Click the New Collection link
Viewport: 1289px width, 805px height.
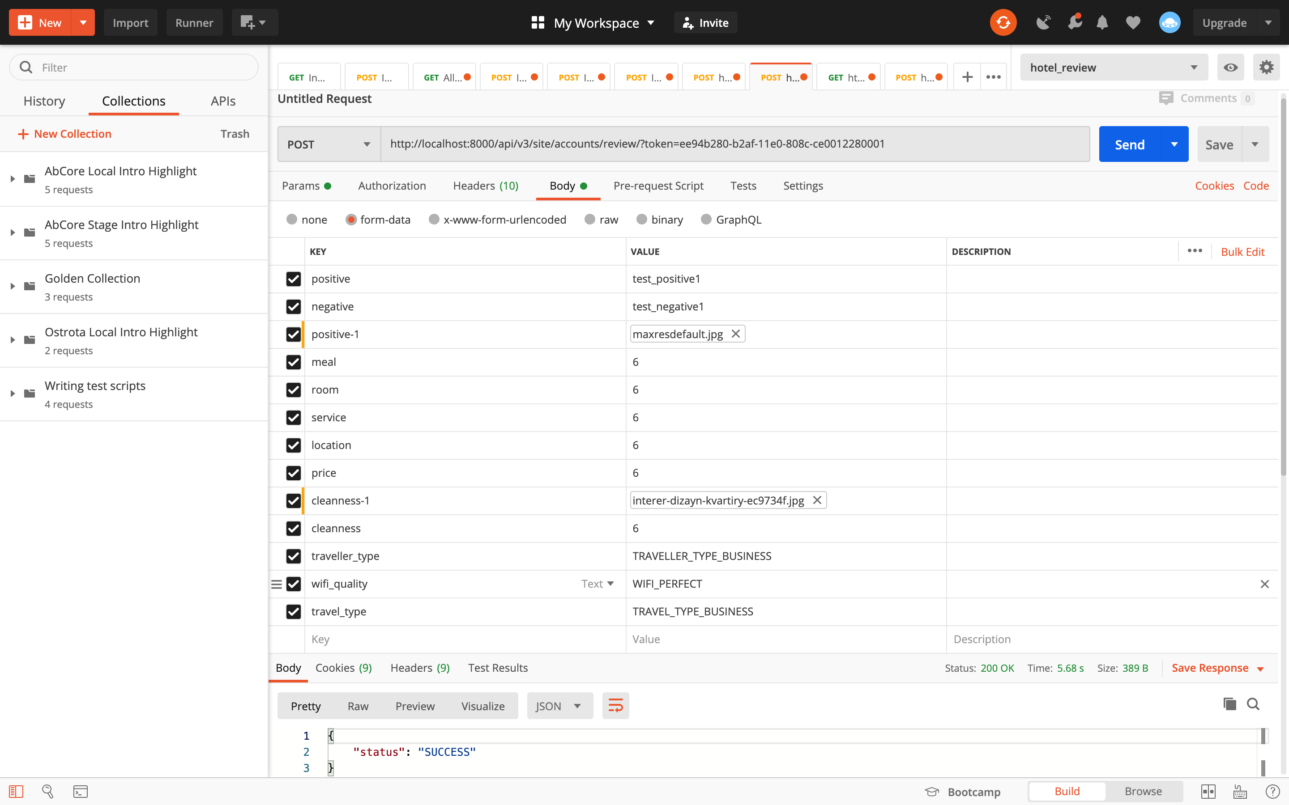click(64, 134)
